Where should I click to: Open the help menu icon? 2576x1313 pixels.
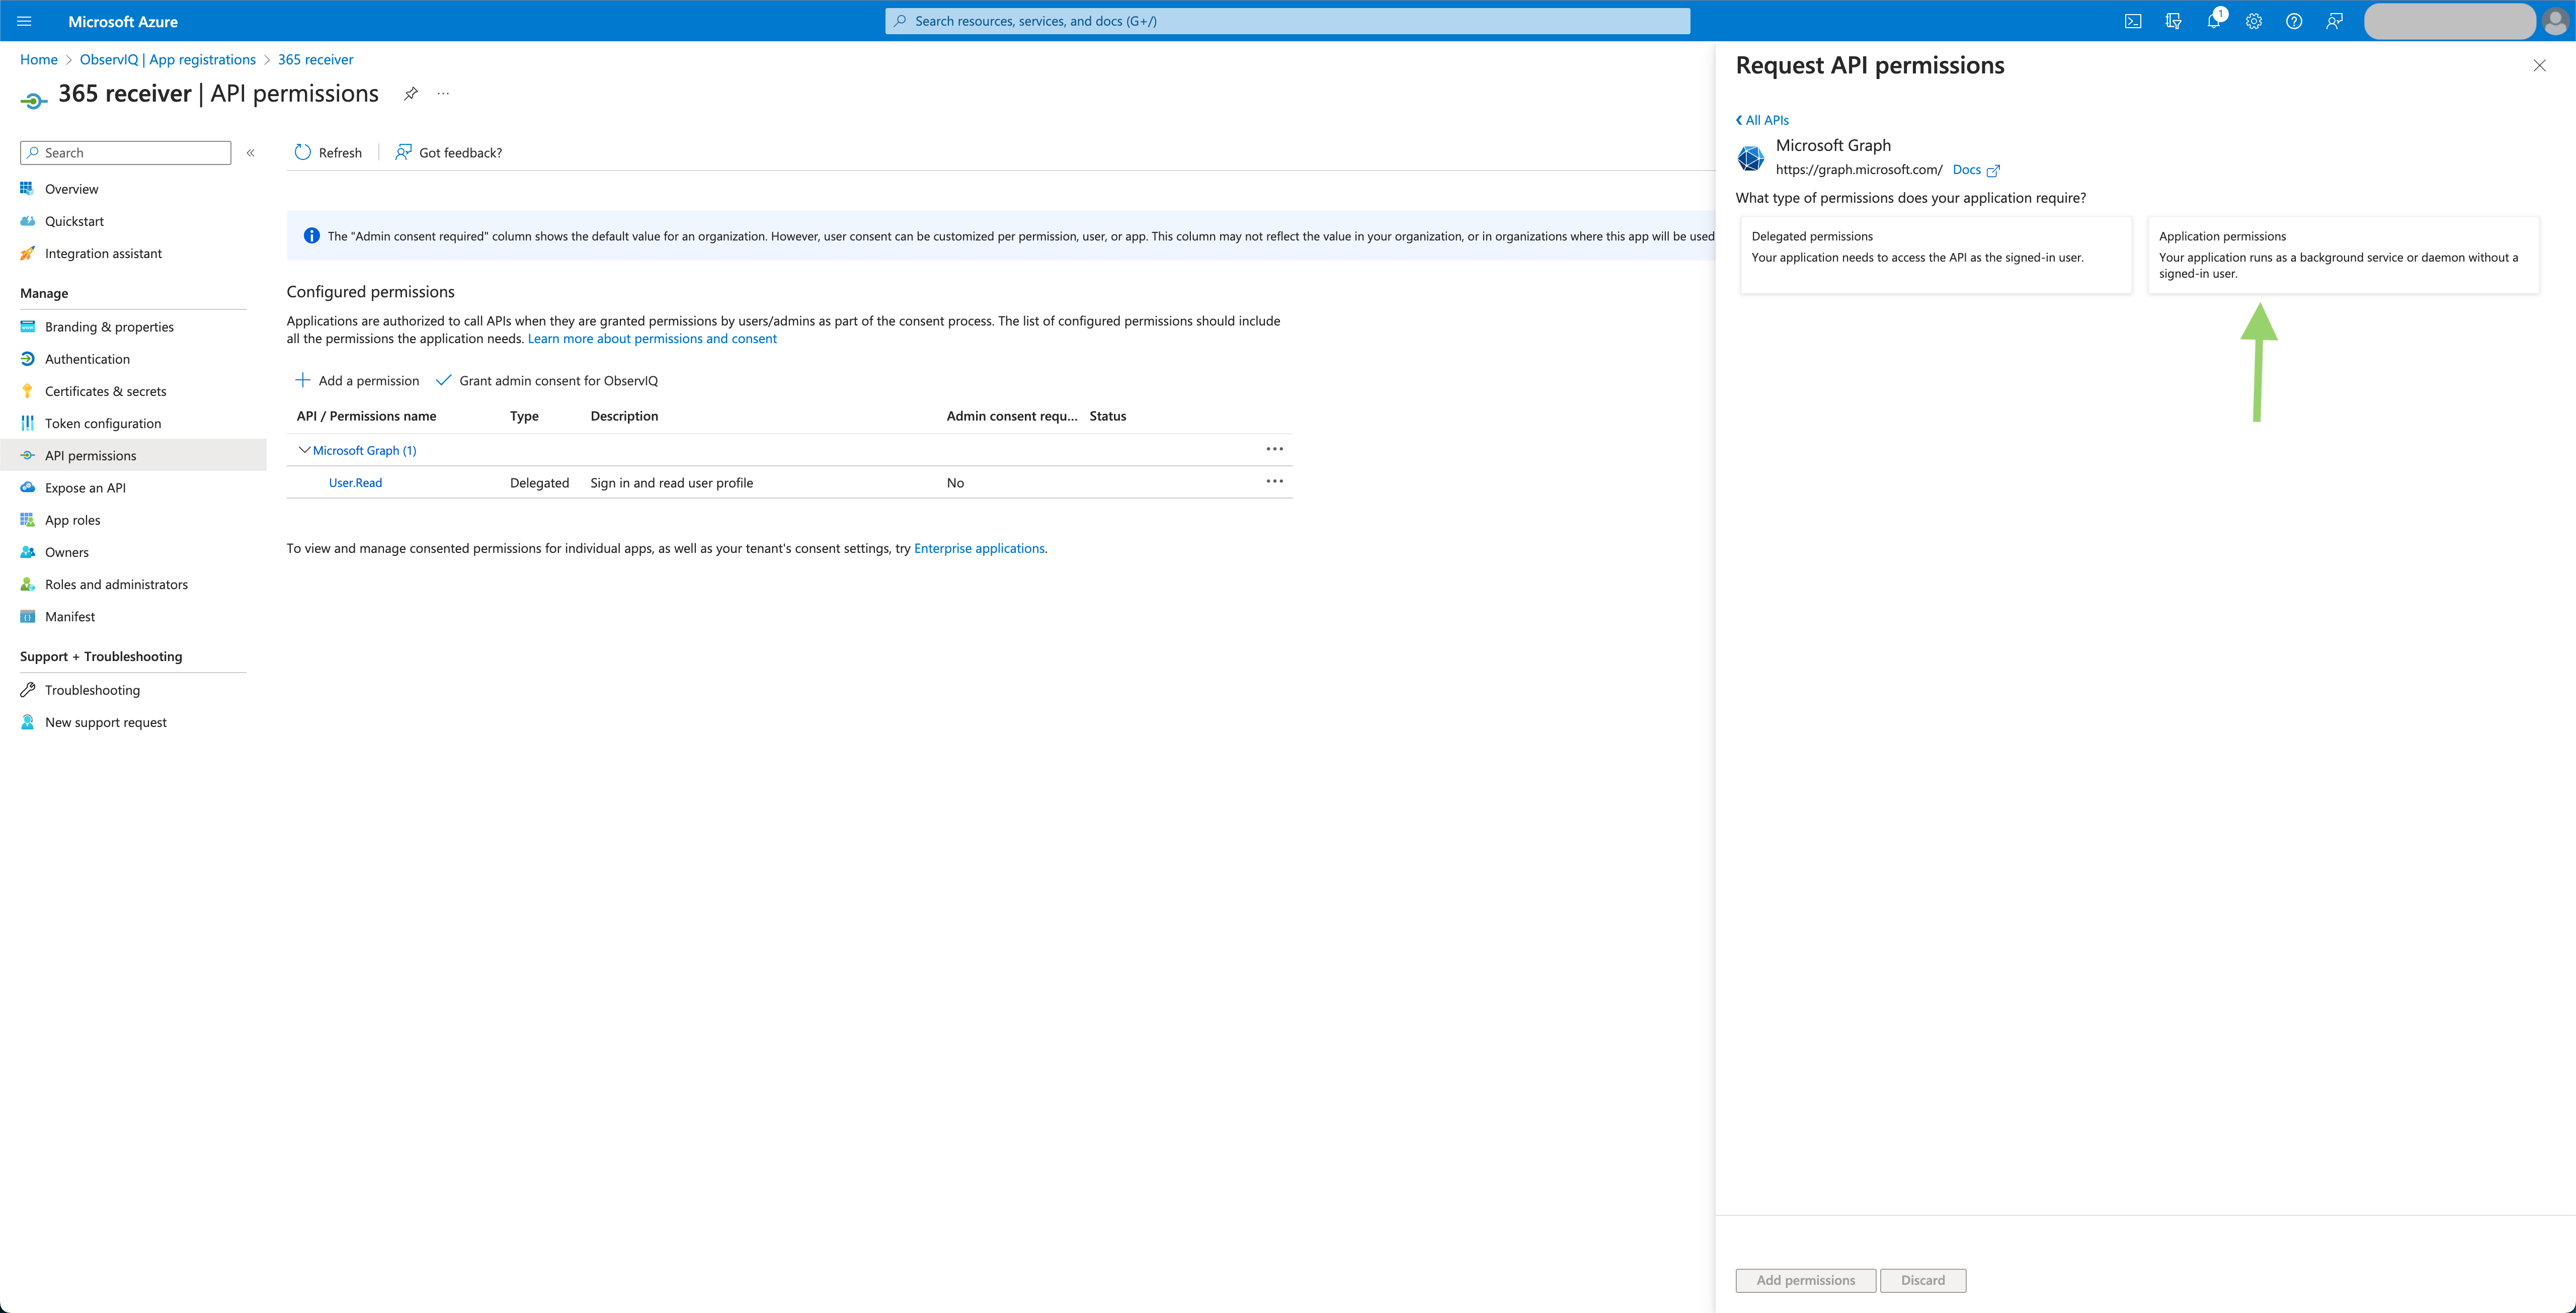(2294, 20)
